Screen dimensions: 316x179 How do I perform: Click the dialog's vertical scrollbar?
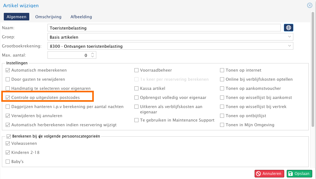click(313, 69)
